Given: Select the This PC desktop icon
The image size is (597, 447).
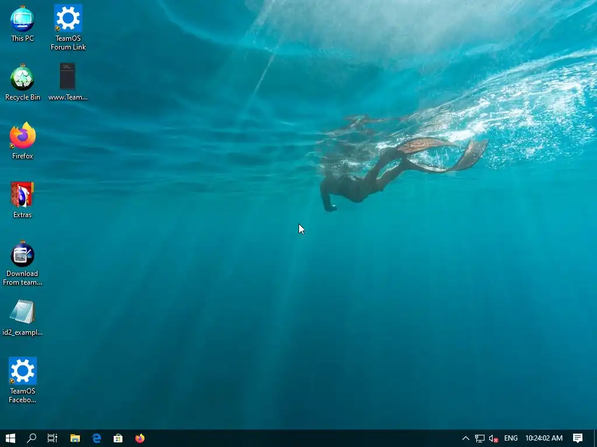Looking at the screenshot, I should (22, 23).
